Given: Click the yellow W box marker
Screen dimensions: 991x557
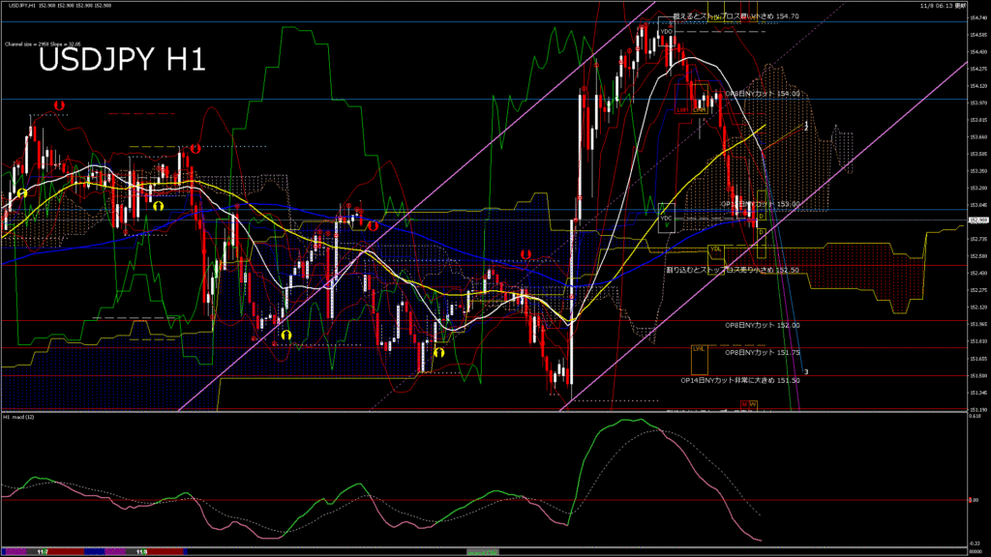Looking at the screenshot, I should point(753,403).
